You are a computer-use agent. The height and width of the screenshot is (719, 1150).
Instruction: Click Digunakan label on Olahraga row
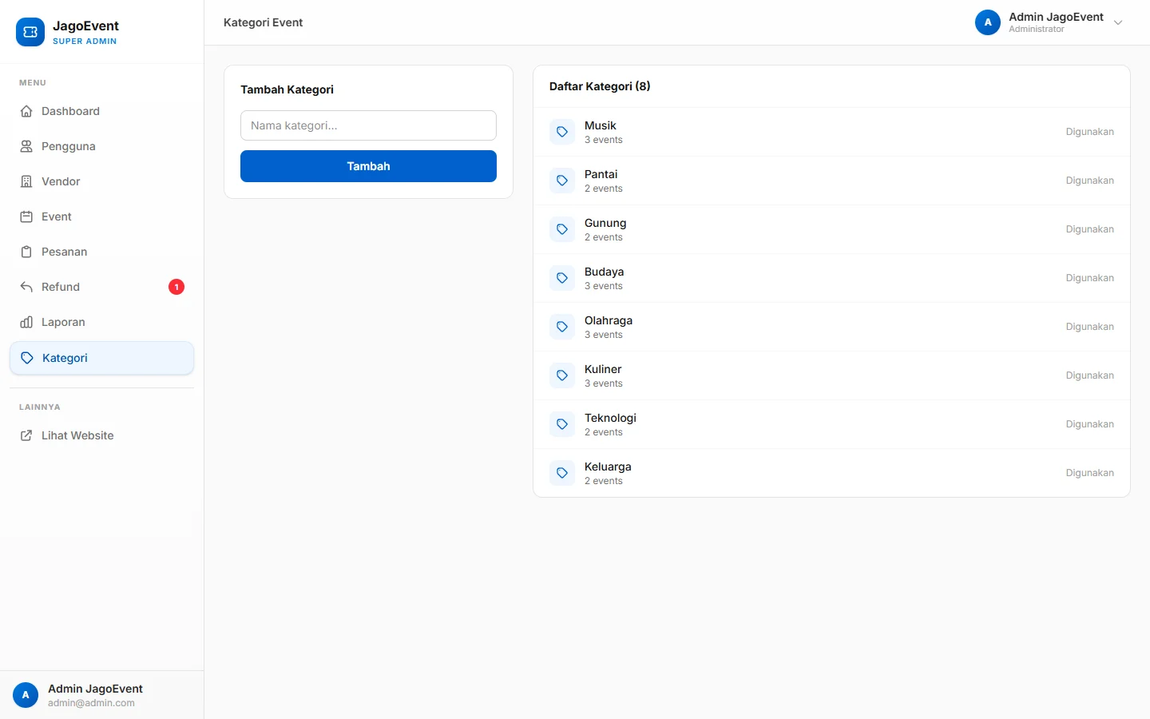point(1089,327)
